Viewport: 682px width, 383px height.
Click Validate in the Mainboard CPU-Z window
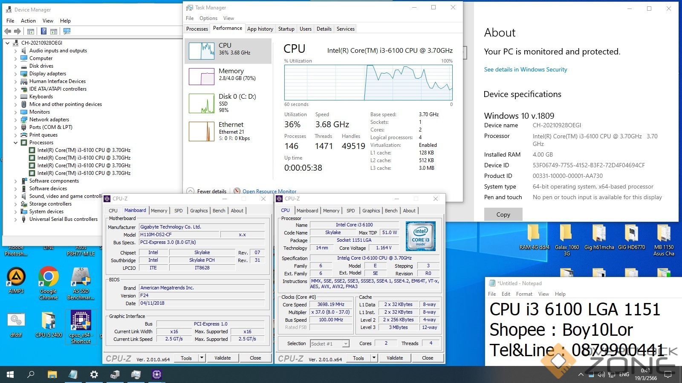[223, 358]
